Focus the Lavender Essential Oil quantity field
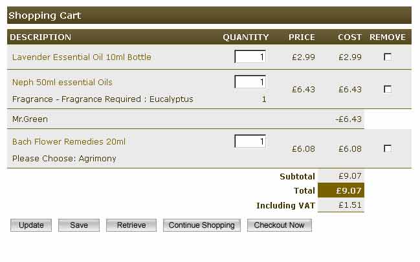Viewport: 420px width, 262px height. 250,57
